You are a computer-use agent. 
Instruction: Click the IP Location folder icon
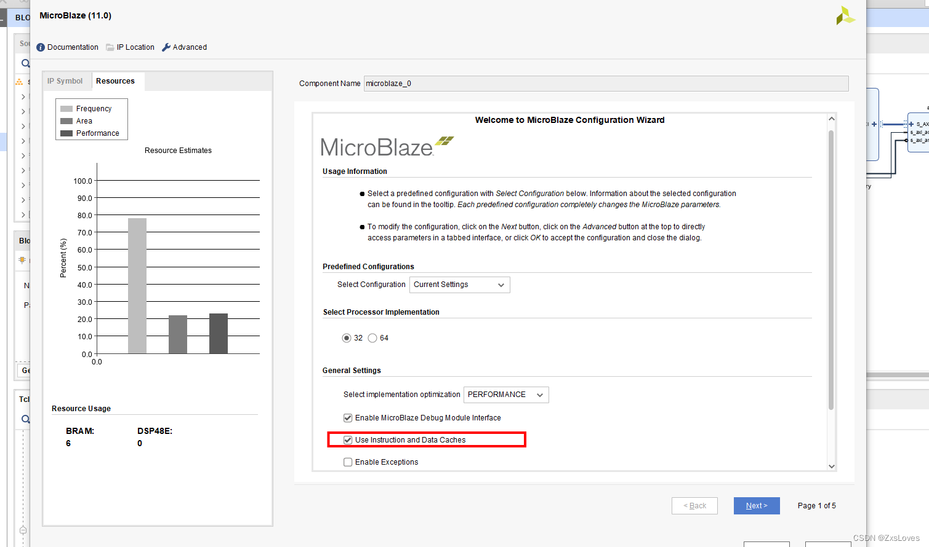[x=110, y=47]
